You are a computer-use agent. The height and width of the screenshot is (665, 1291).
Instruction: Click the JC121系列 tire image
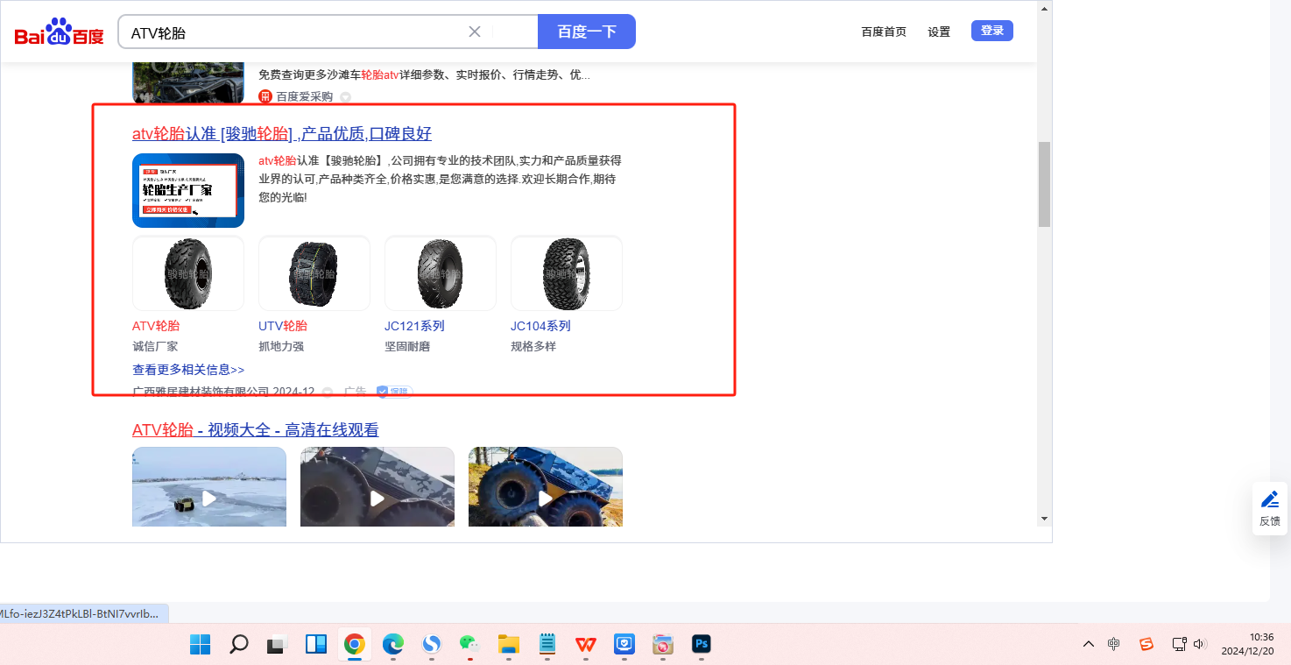click(x=441, y=273)
